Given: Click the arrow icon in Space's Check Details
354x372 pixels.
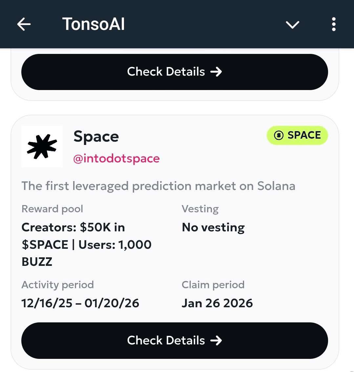Looking at the screenshot, I should click(216, 340).
